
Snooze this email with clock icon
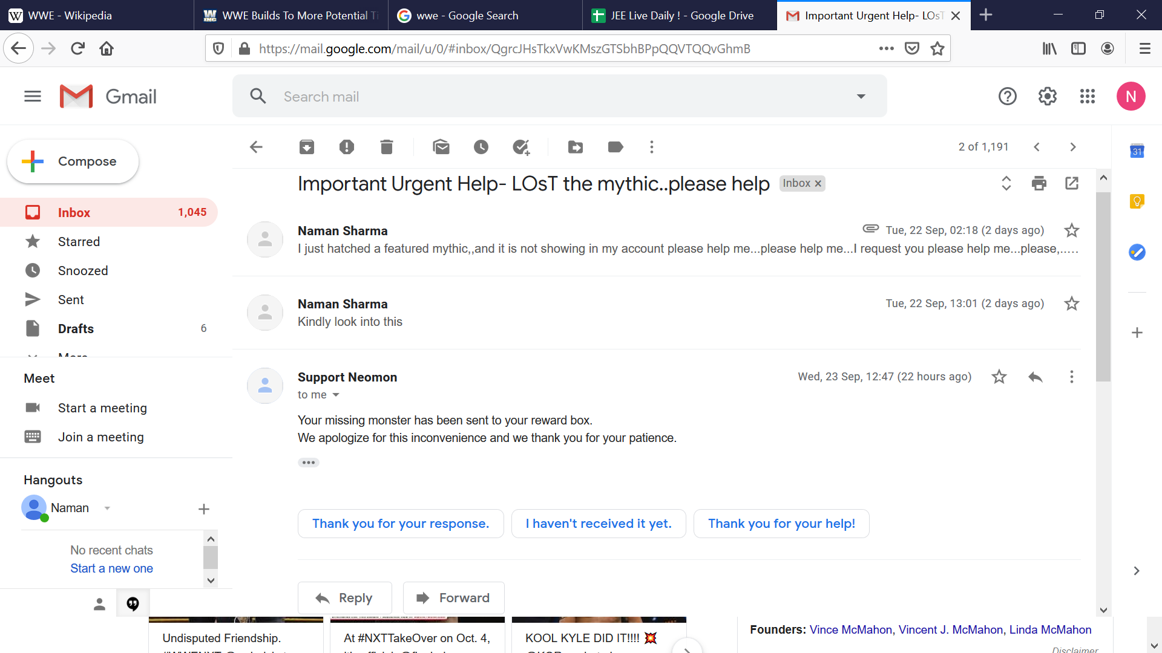click(x=481, y=147)
